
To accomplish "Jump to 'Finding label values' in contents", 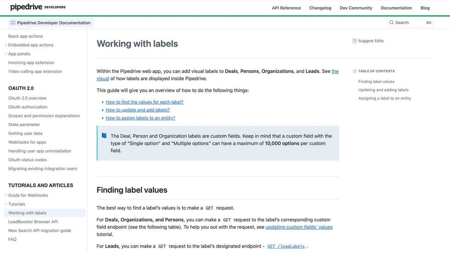I will [x=376, y=82].
